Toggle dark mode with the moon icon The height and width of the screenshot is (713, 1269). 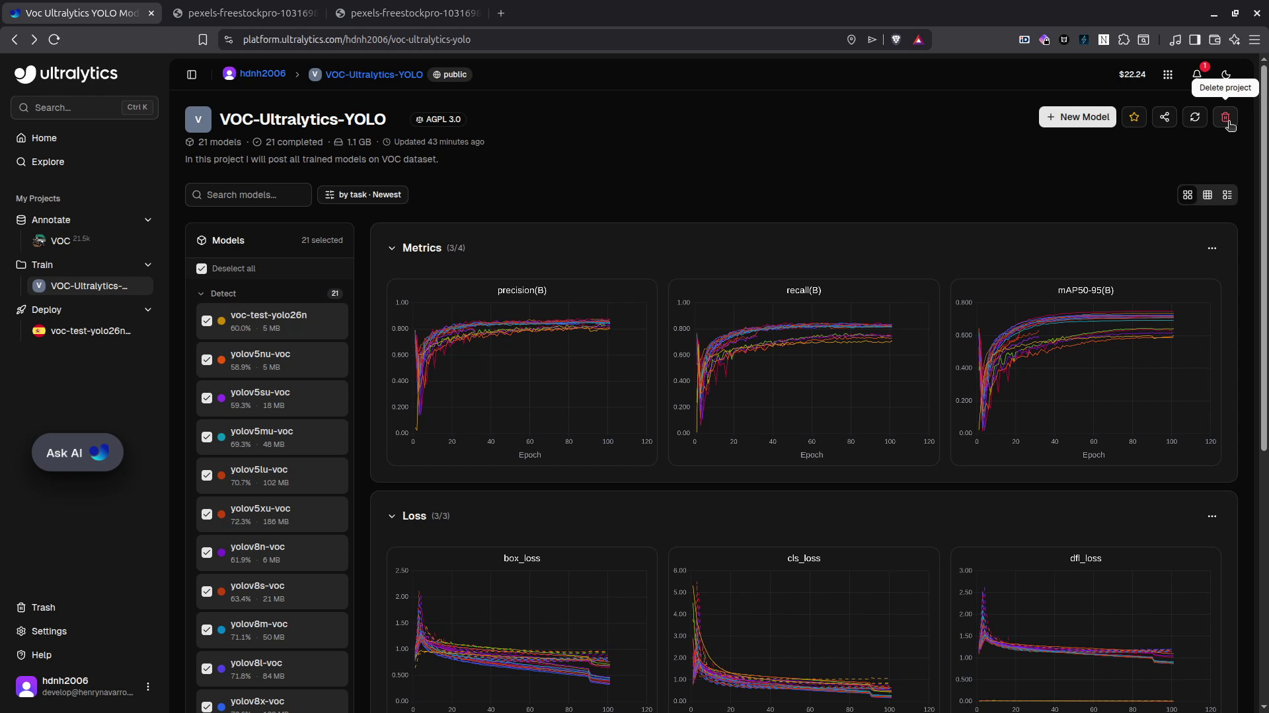click(x=1225, y=74)
